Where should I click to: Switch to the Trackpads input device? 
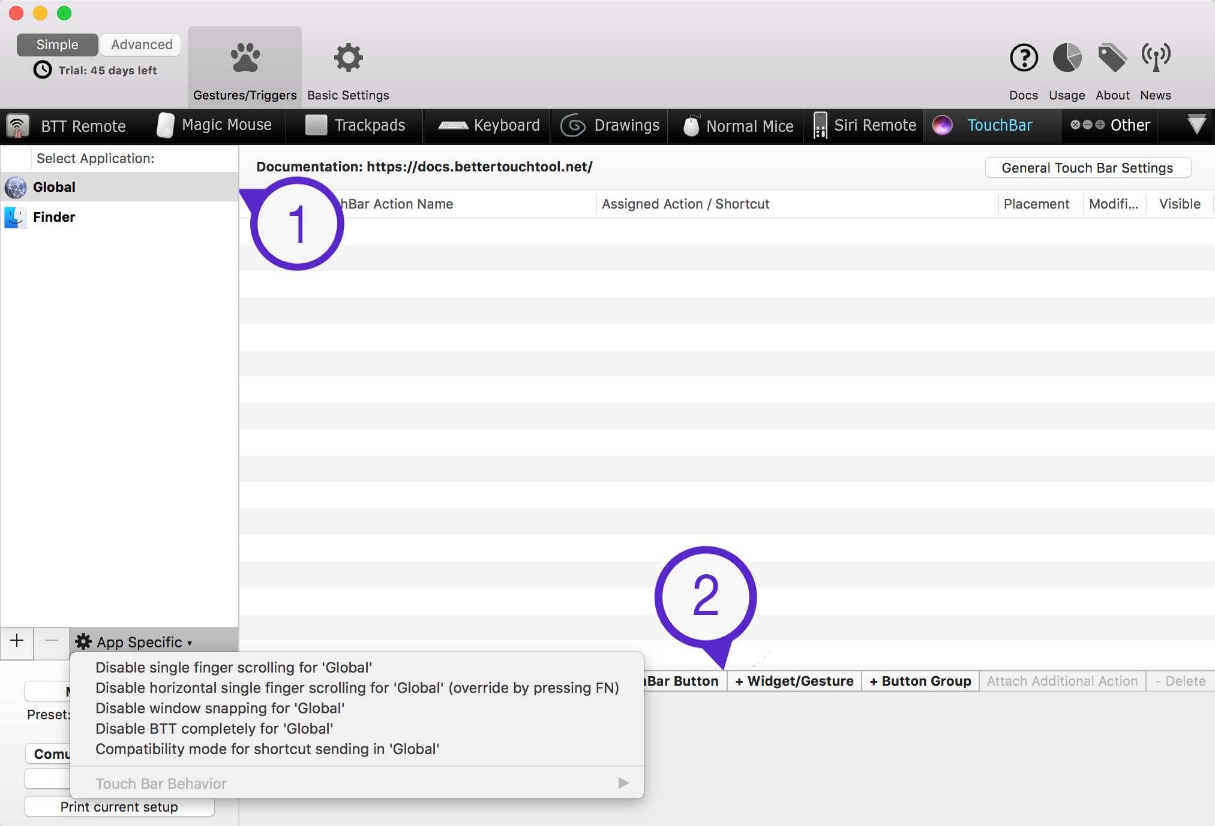(x=361, y=125)
